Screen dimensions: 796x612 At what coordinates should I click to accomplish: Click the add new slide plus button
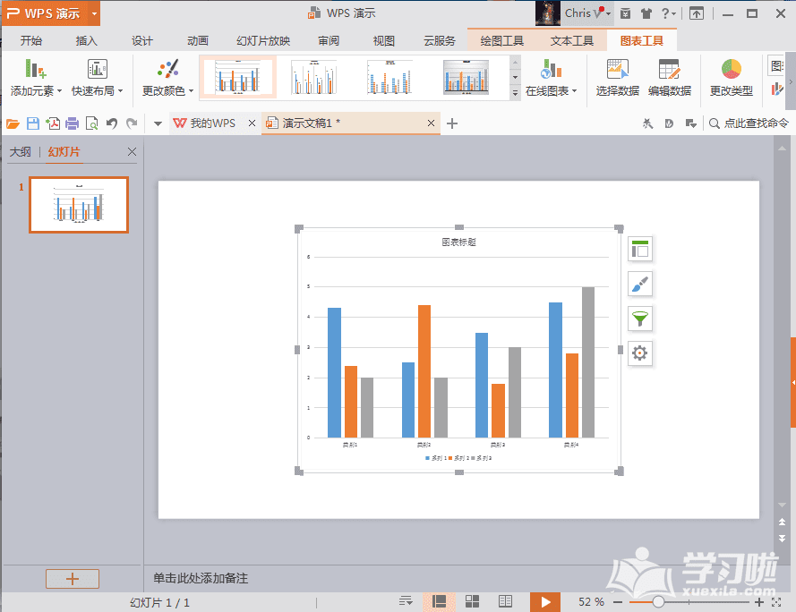[x=73, y=579]
